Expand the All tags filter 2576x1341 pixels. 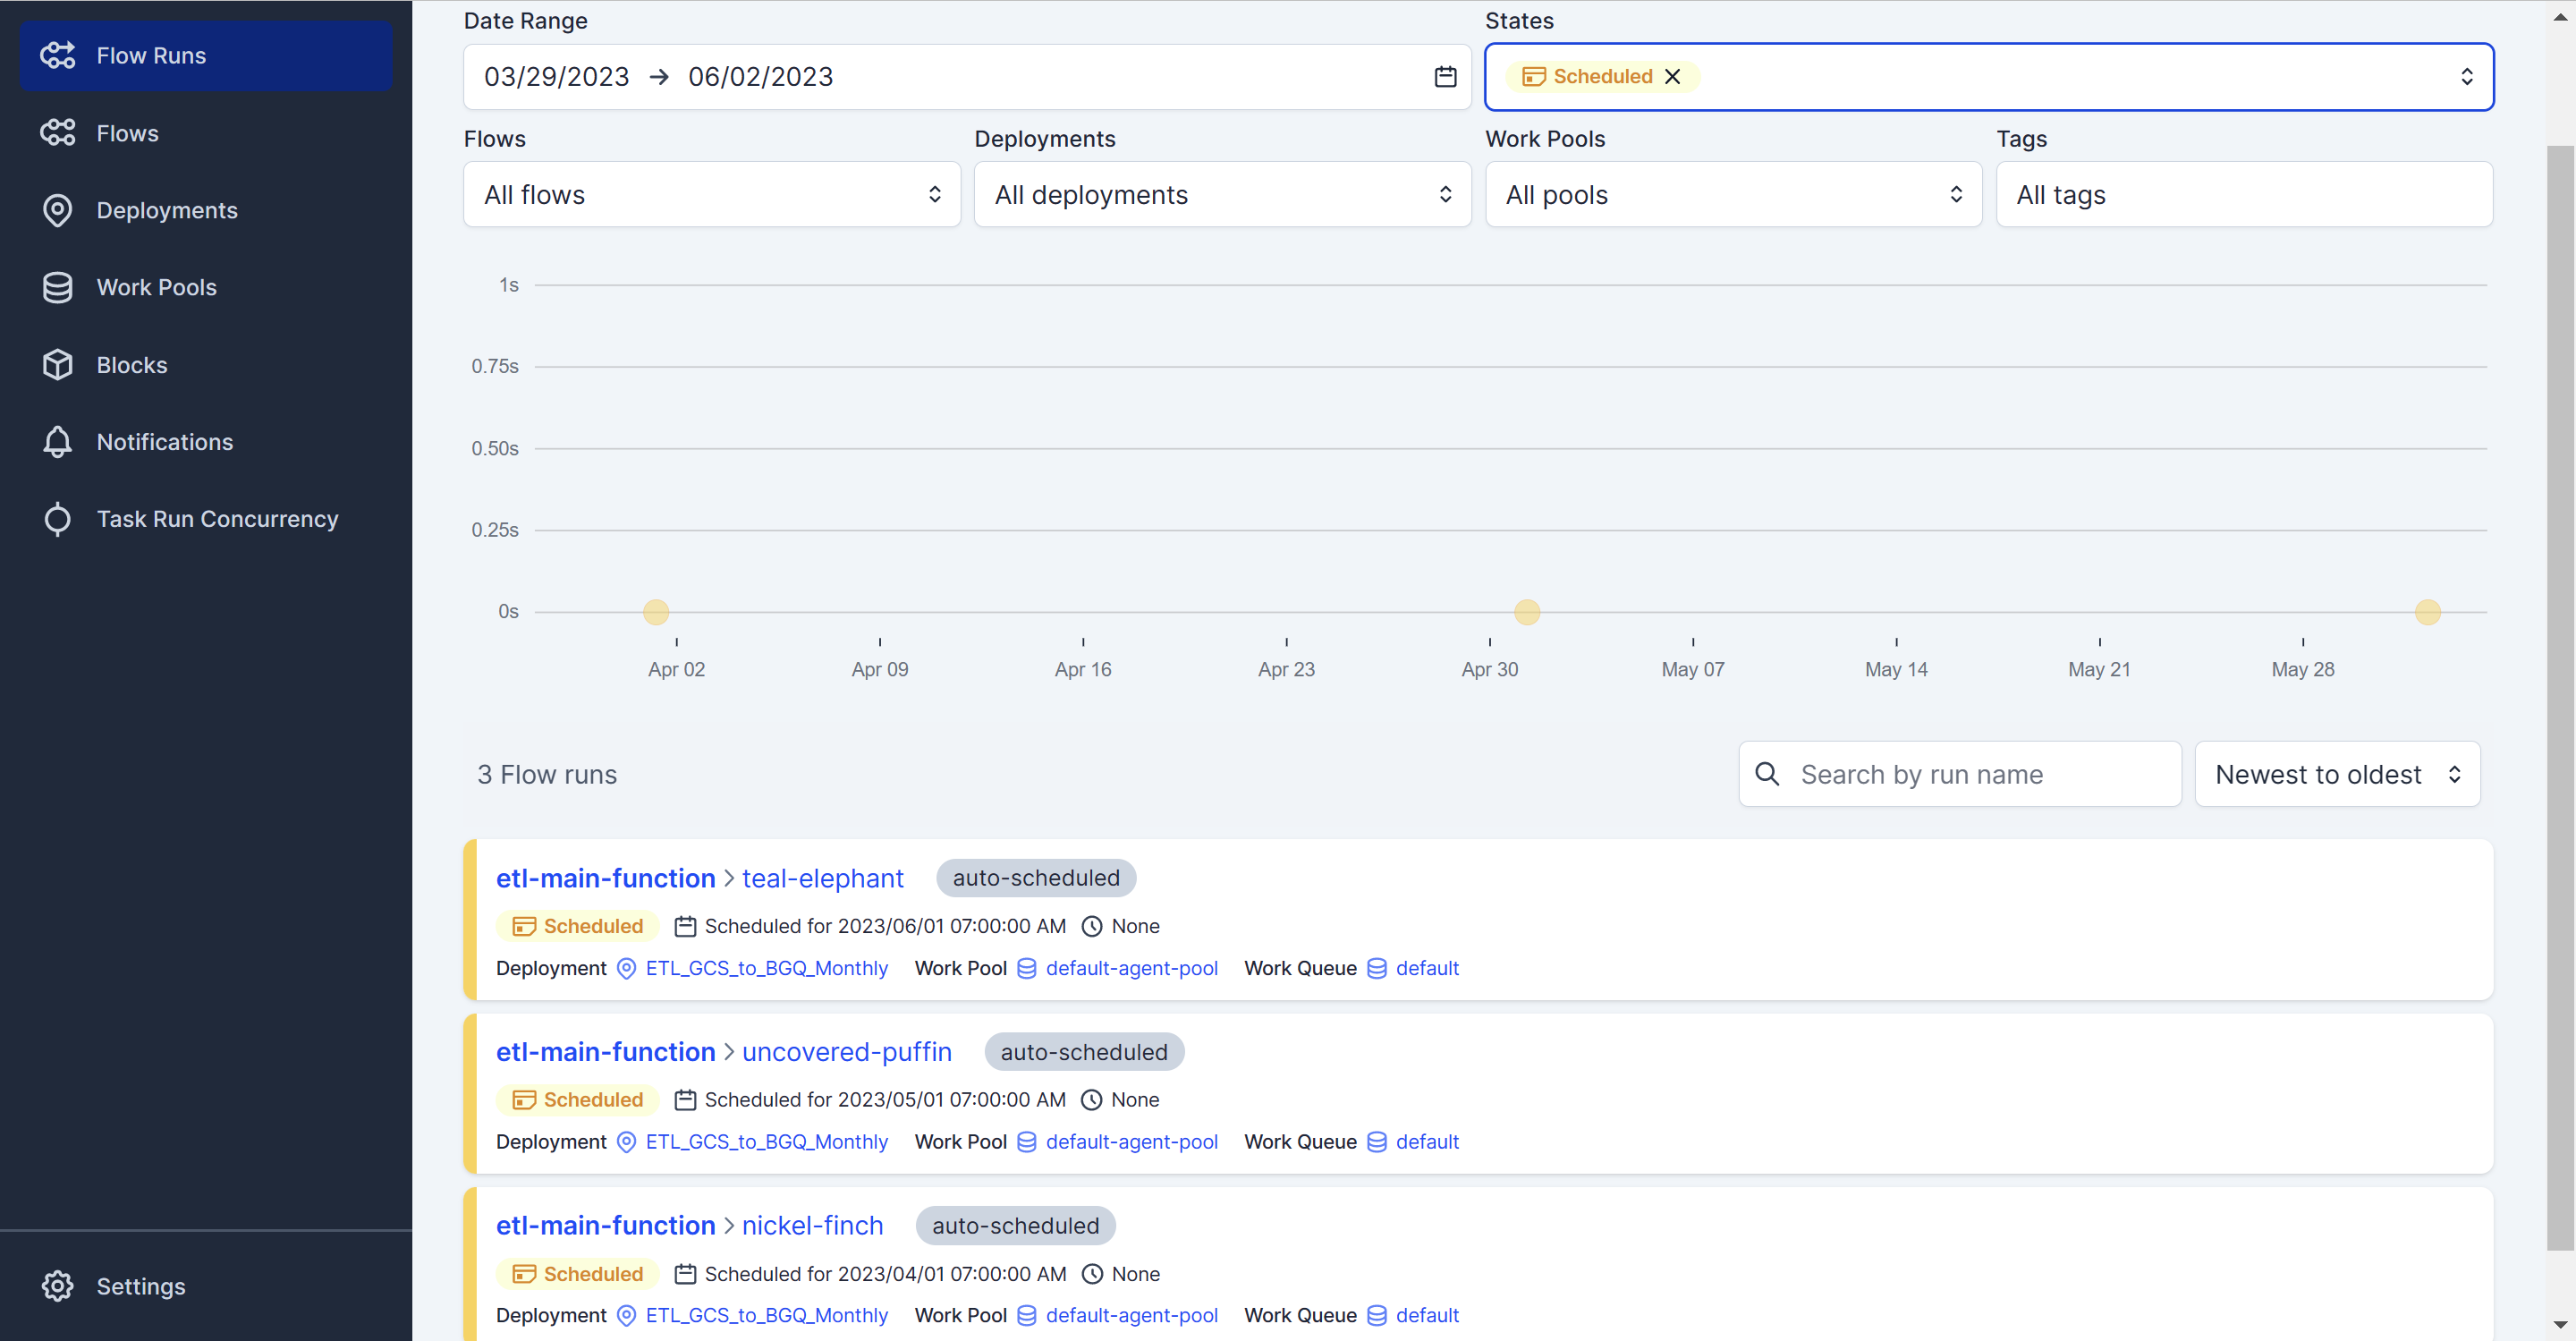click(2243, 194)
